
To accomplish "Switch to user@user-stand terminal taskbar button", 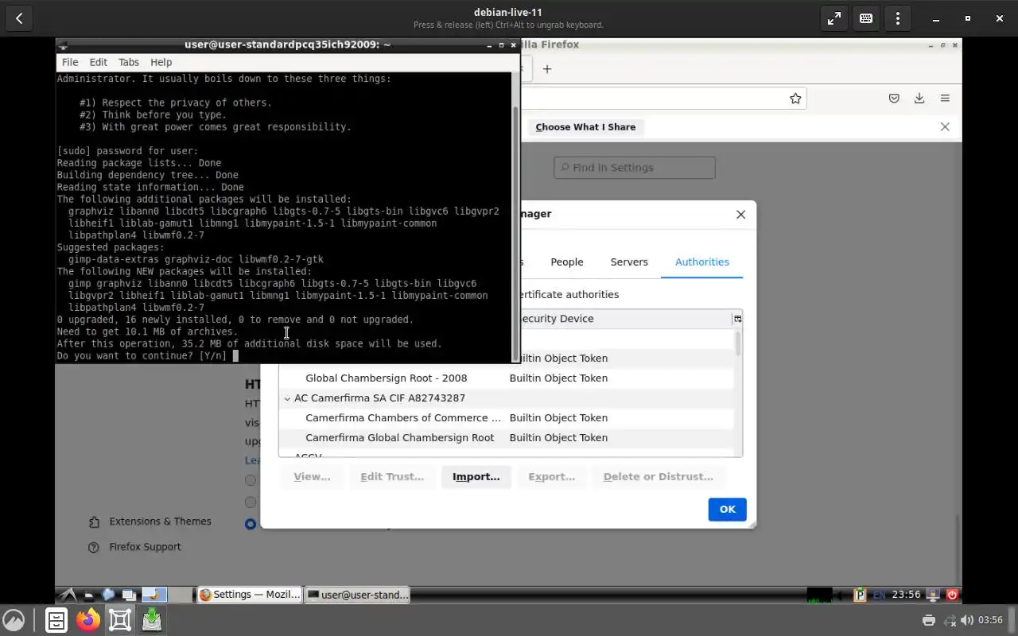I will (357, 595).
